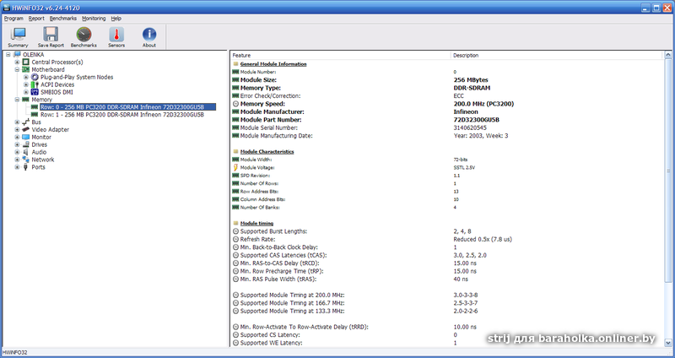Image resolution: width=675 pixels, height=358 pixels.
Task: Collapse the Memory node
Action: tap(17, 100)
